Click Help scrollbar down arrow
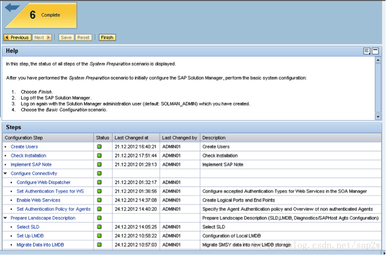The image size is (386, 255). [378, 117]
